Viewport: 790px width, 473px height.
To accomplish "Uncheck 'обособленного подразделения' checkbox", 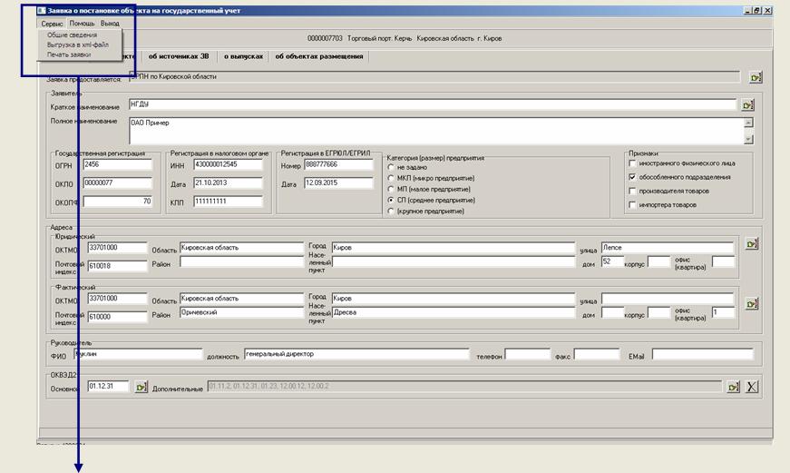I will (632, 177).
